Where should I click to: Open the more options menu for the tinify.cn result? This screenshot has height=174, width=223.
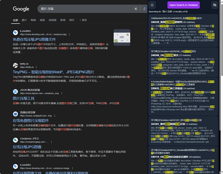[x=36, y=67]
